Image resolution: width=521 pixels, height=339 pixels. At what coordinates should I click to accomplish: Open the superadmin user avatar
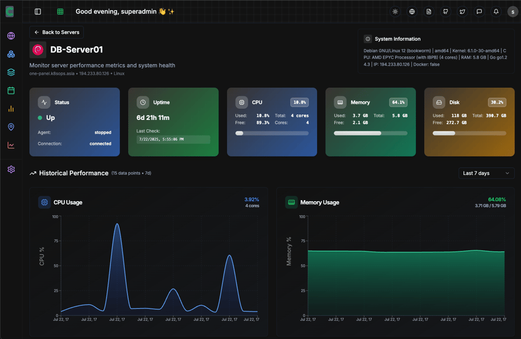[x=513, y=12]
